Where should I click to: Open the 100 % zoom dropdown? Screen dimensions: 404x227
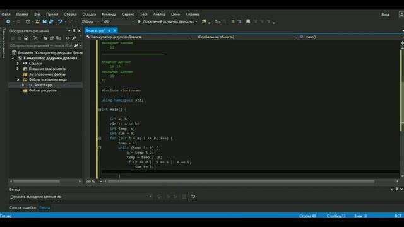[101, 182]
